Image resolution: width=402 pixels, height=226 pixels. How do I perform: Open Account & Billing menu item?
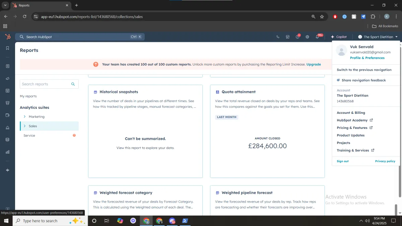(x=351, y=113)
